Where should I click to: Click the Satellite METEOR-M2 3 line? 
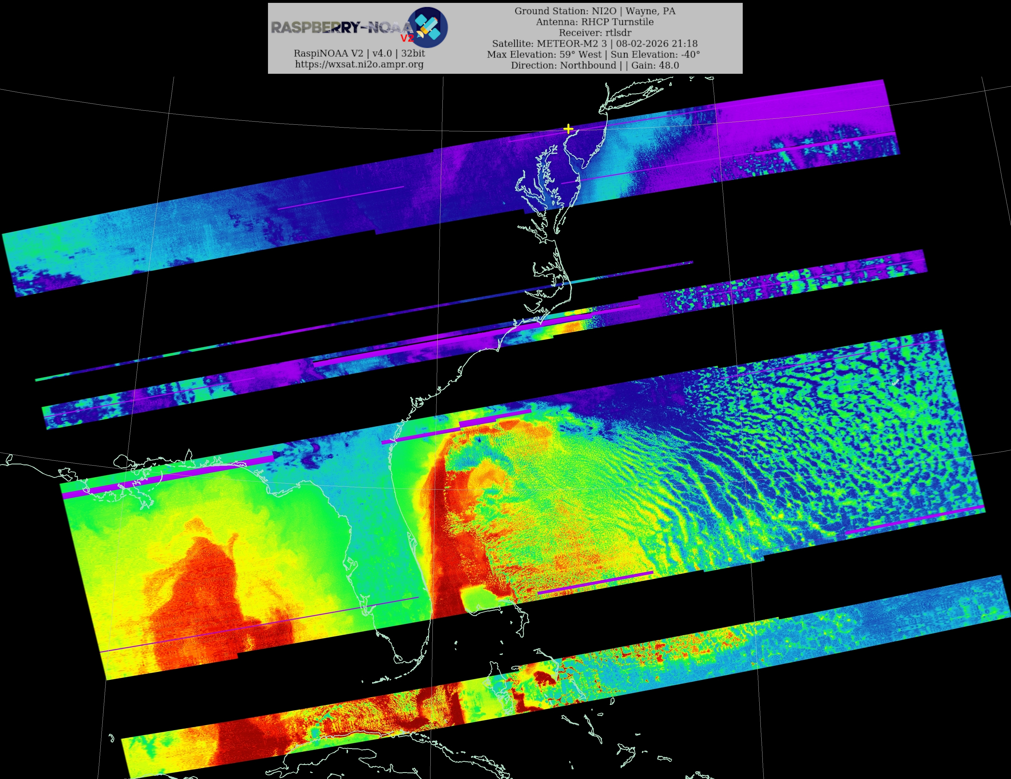pyautogui.click(x=595, y=43)
